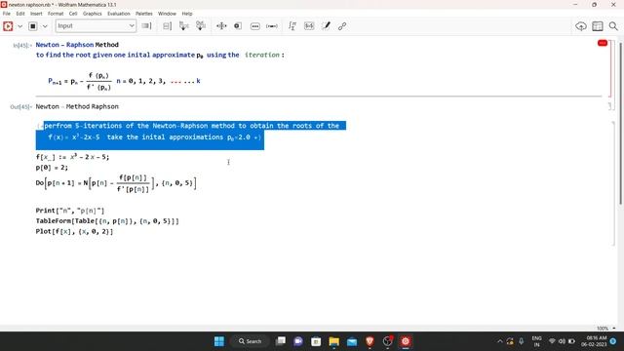This screenshot has height=351, width=624.
Task: Click the taskbar Search box
Action: coord(251,341)
